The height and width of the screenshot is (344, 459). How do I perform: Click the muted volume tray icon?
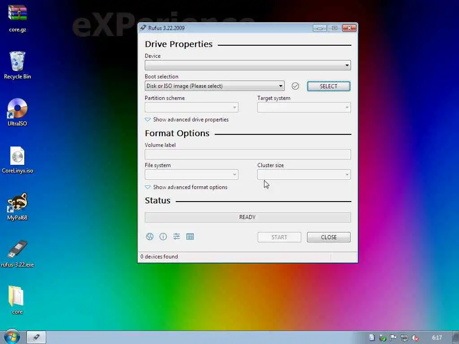pyautogui.click(x=415, y=338)
